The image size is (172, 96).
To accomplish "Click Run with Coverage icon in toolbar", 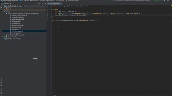I will coord(158,1).
